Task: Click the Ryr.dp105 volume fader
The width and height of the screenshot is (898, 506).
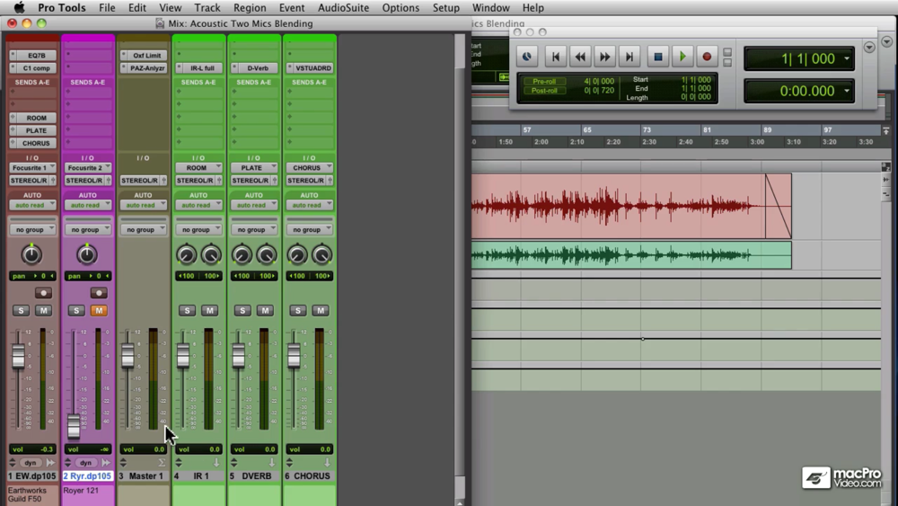Action: click(74, 427)
